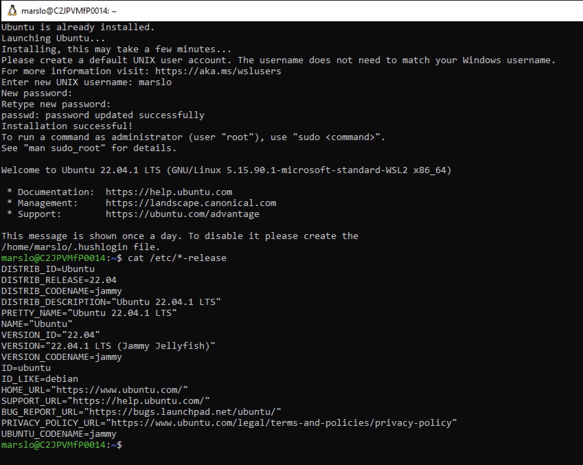Click the DISTRIB_DESCRIPTION line

(111, 302)
